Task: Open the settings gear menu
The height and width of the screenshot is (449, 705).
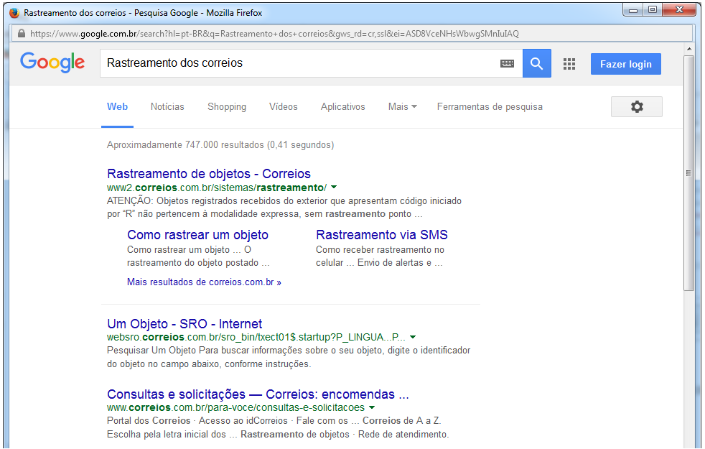Action: [x=636, y=106]
